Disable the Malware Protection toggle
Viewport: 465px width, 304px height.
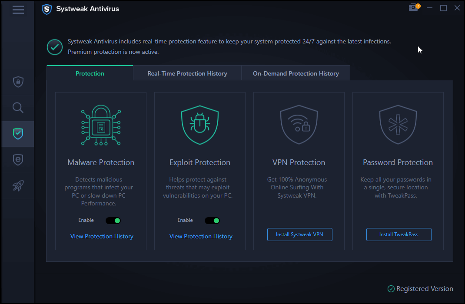(113, 221)
